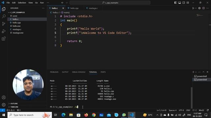This screenshot has width=211, height=118.
Task: Go back with navigation arrow
Action: (x=62, y=3)
